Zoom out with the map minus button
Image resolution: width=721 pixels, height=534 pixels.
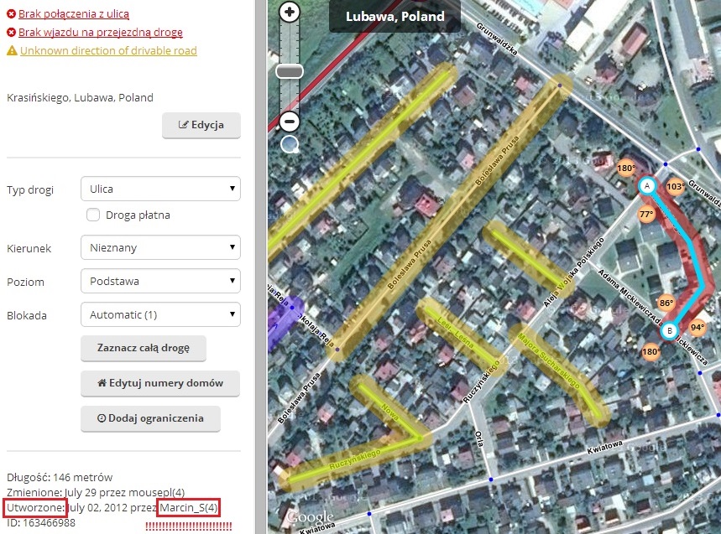tap(290, 122)
